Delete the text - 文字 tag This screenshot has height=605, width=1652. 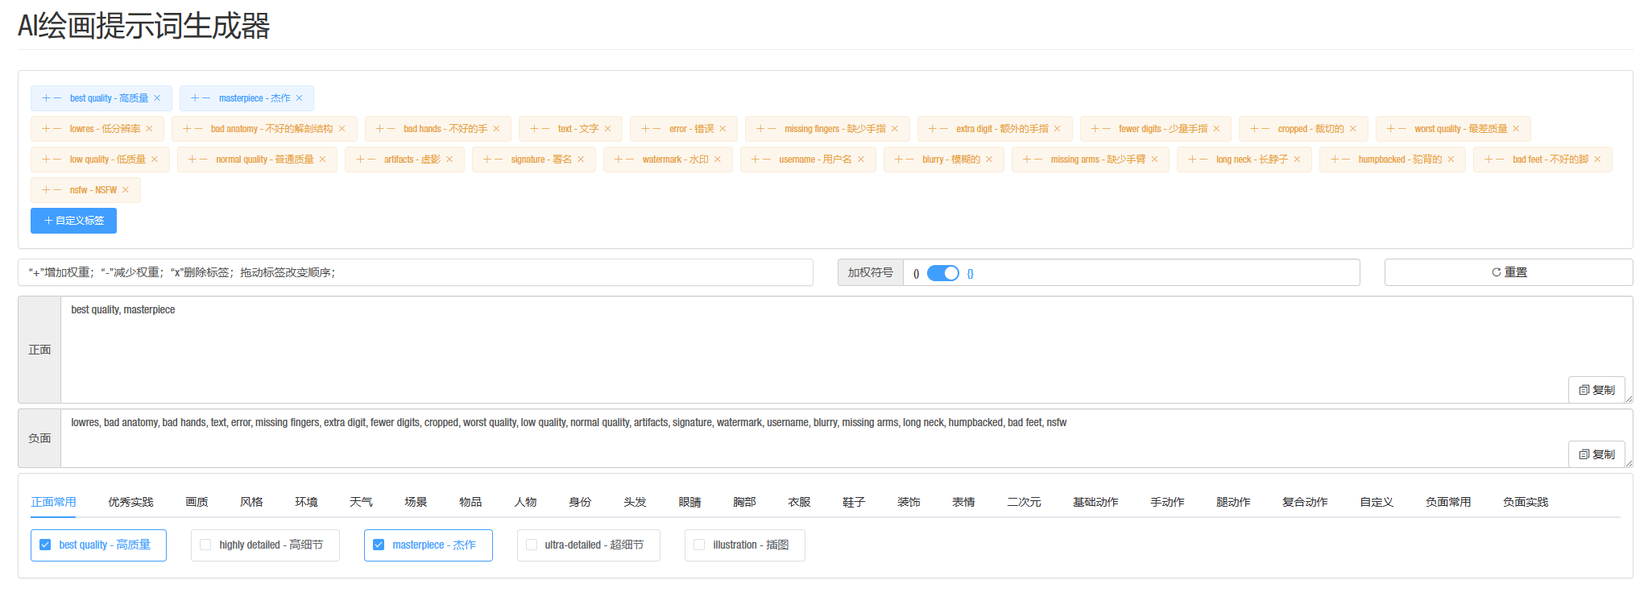tap(607, 129)
